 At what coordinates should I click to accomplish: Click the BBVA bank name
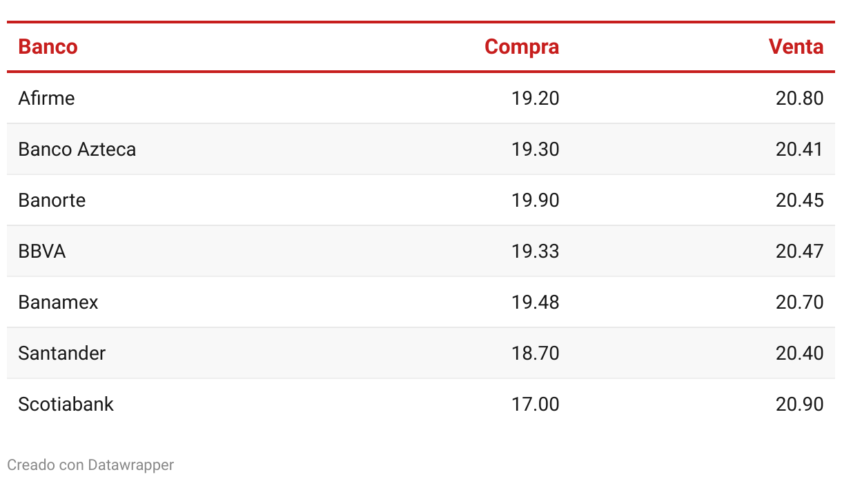coord(42,251)
